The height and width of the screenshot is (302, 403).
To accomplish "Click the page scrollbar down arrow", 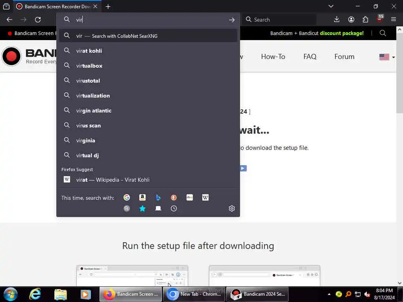I will pos(399,283).
